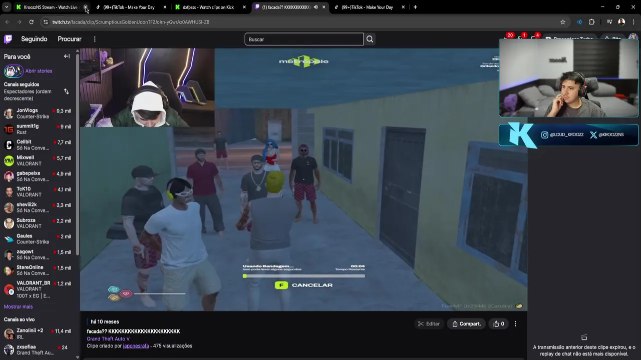641x360 pixels.
Task: Open a new Chrome tab
Action: (x=415, y=7)
